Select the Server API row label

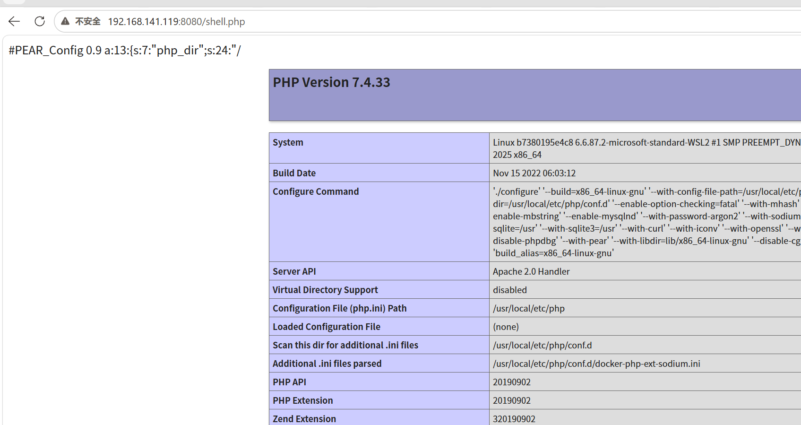click(x=294, y=271)
